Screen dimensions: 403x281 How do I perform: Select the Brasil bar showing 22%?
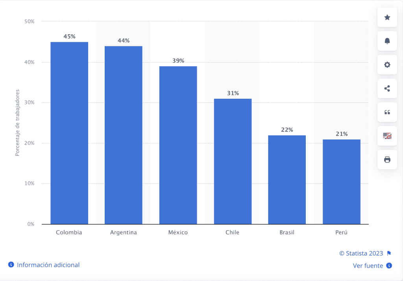[x=287, y=179]
